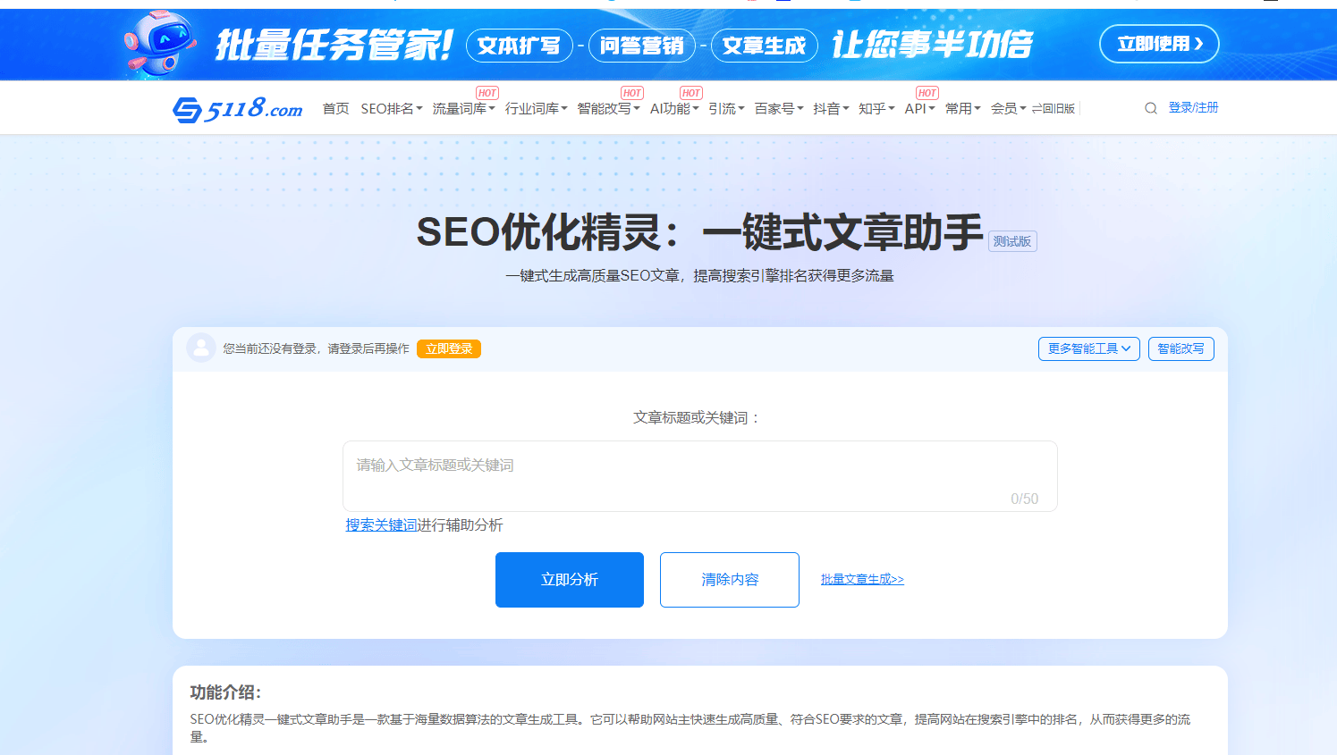Open the AI功能 dropdown
1337x755 pixels.
[x=673, y=107]
